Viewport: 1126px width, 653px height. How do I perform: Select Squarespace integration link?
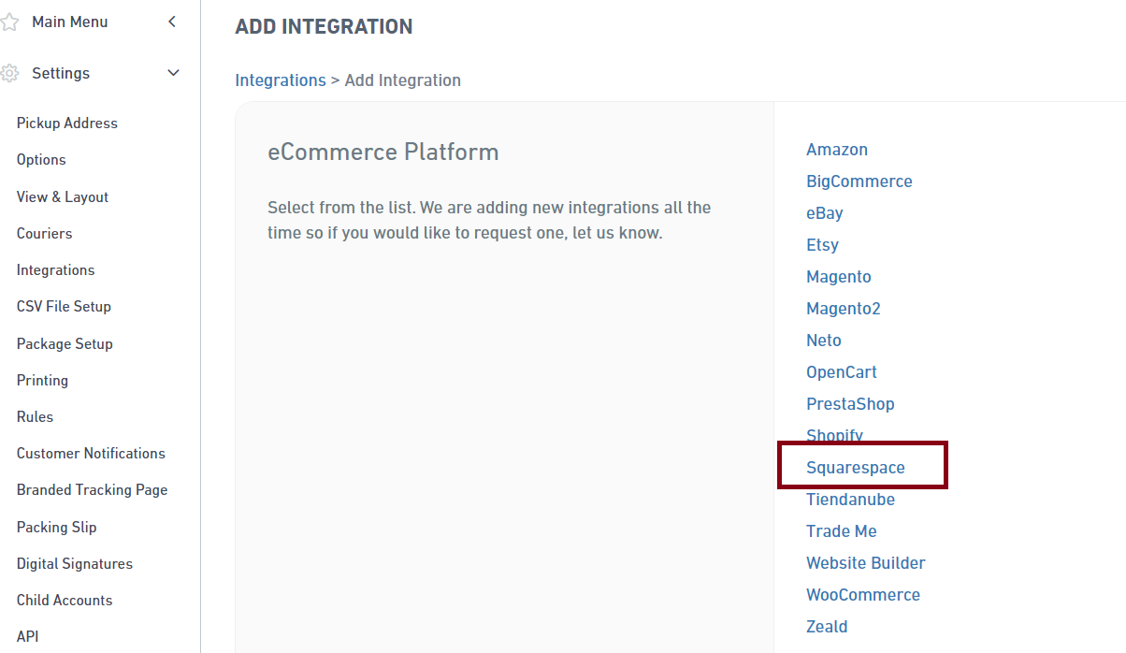(x=856, y=468)
